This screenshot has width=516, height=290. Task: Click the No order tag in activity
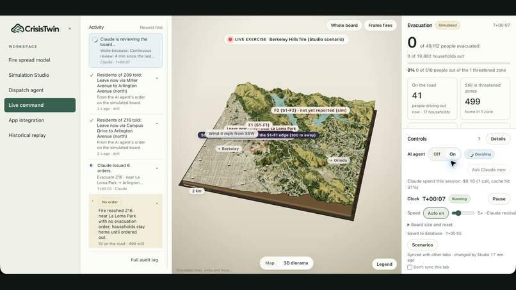pyautogui.click(x=109, y=202)
